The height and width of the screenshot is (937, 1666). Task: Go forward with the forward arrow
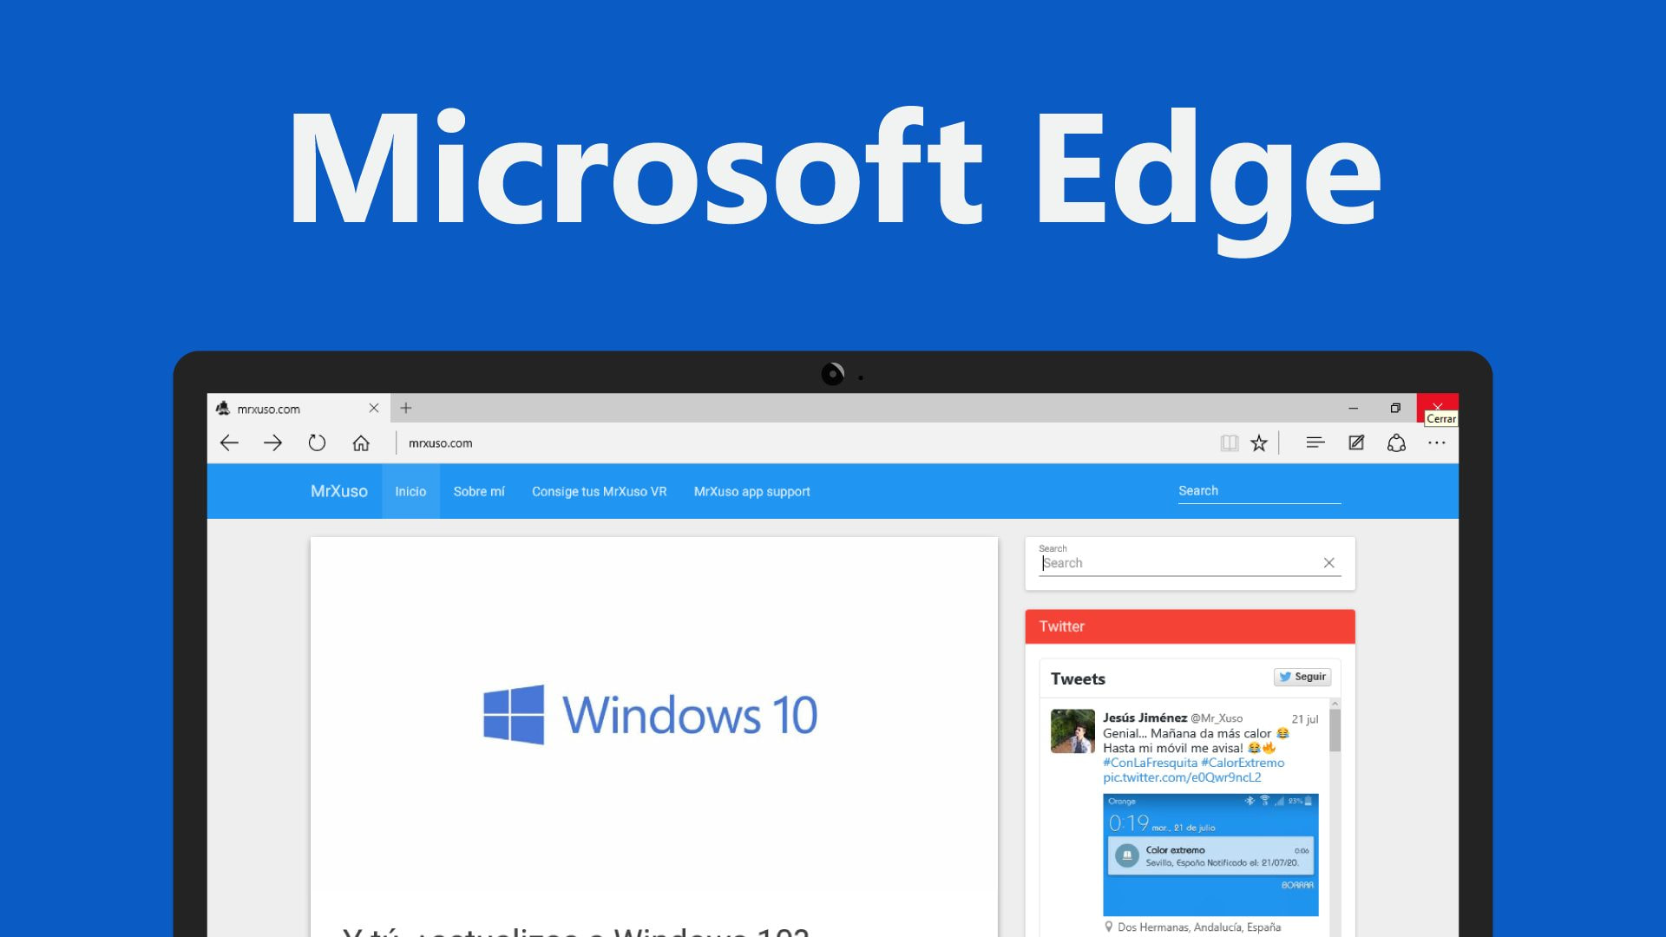coord(272,443)
